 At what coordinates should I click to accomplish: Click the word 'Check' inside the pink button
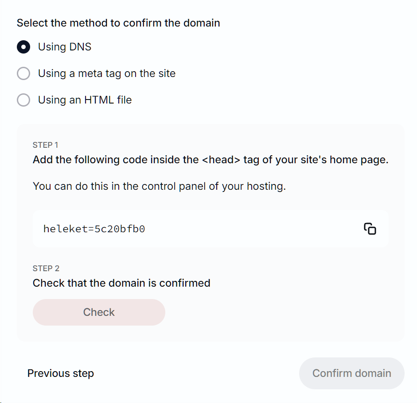click(x=99, y=312)
